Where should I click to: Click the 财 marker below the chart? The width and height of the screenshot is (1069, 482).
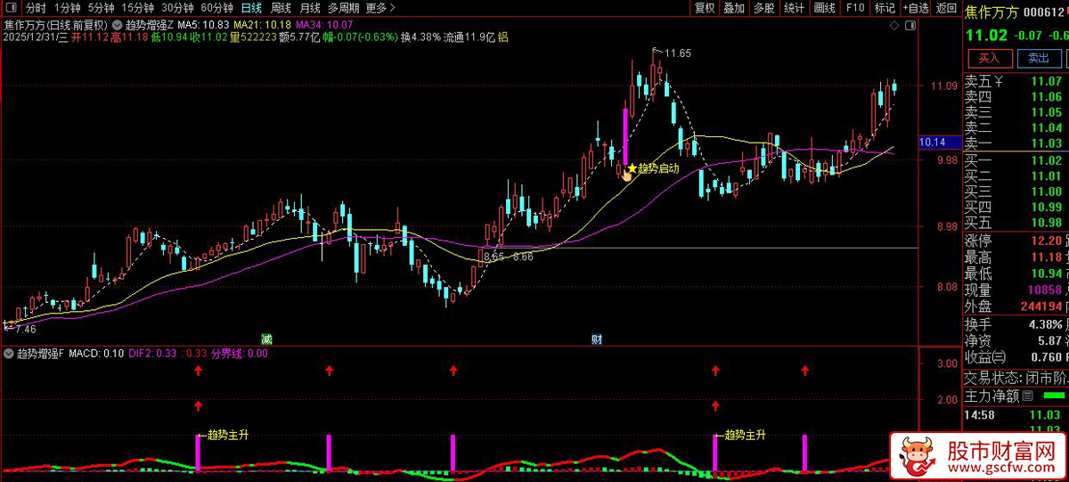click(597, 339)
